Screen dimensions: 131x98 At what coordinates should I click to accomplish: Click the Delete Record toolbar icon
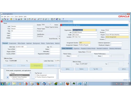coord(35,19)
